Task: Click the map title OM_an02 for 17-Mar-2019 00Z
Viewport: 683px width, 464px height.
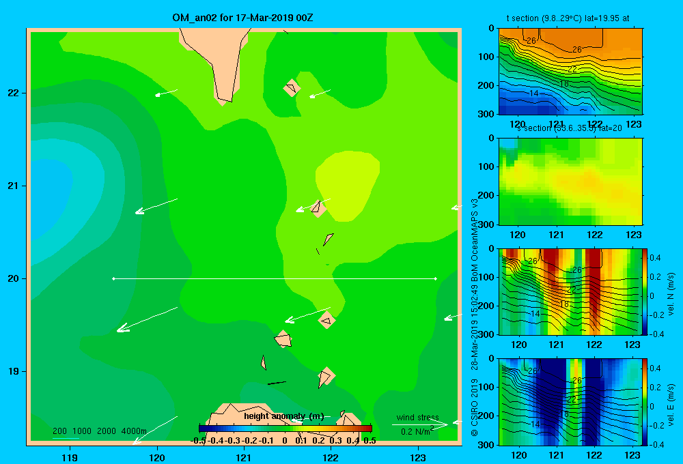Action: tap(242, 18)
